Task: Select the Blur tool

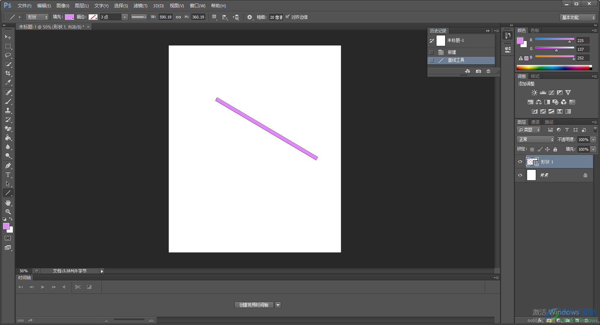Action: click(x=8, y=147)
